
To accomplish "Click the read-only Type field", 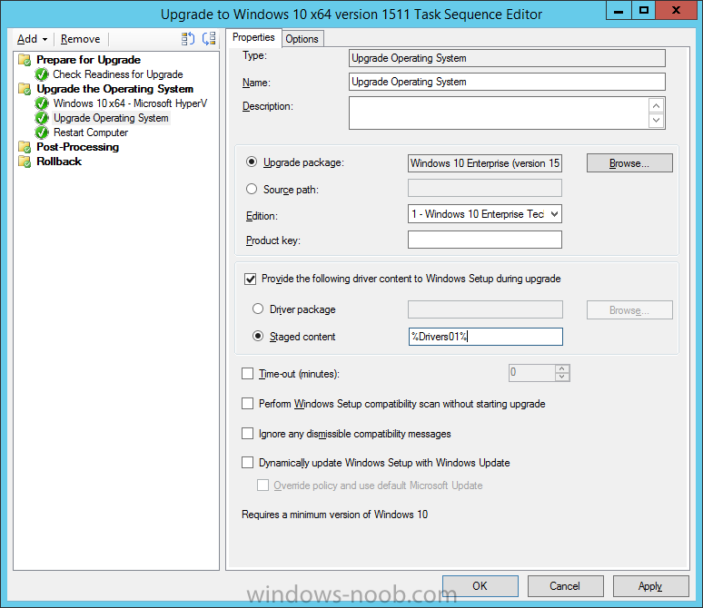I will (507, 58).
